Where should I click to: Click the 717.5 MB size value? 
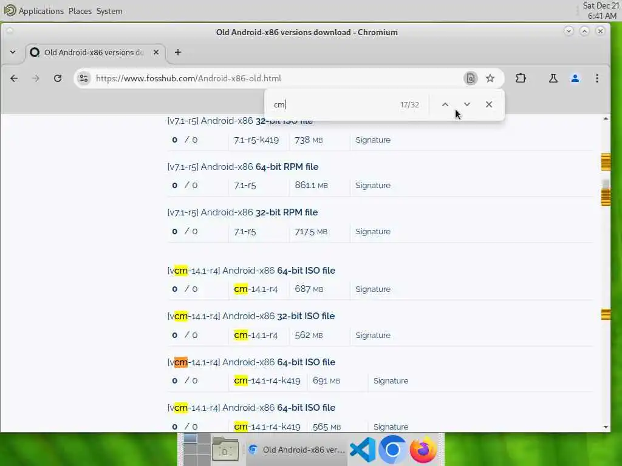[311, 231]
